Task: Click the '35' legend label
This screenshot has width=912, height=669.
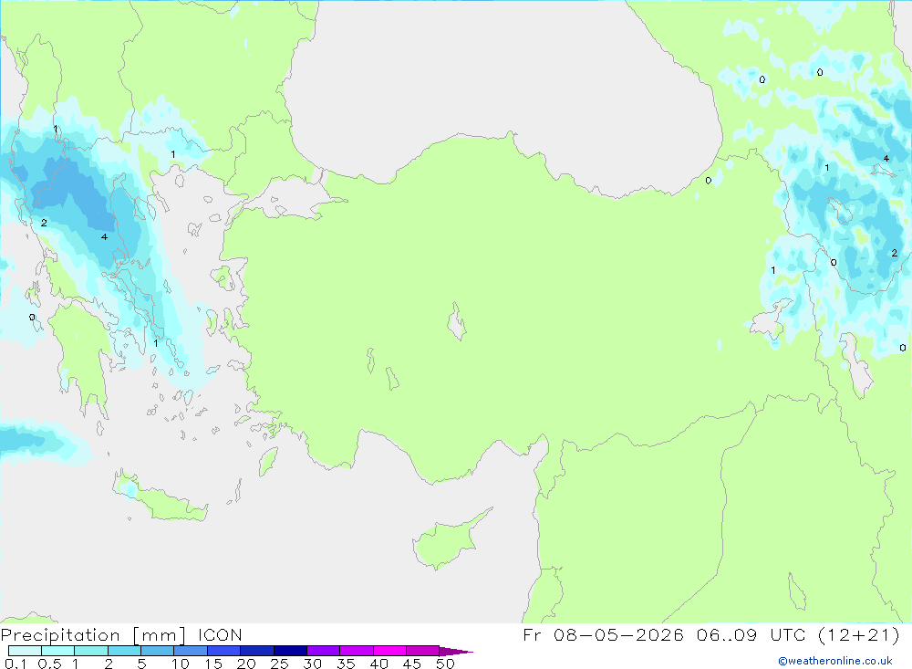Action: pos(346,664)
